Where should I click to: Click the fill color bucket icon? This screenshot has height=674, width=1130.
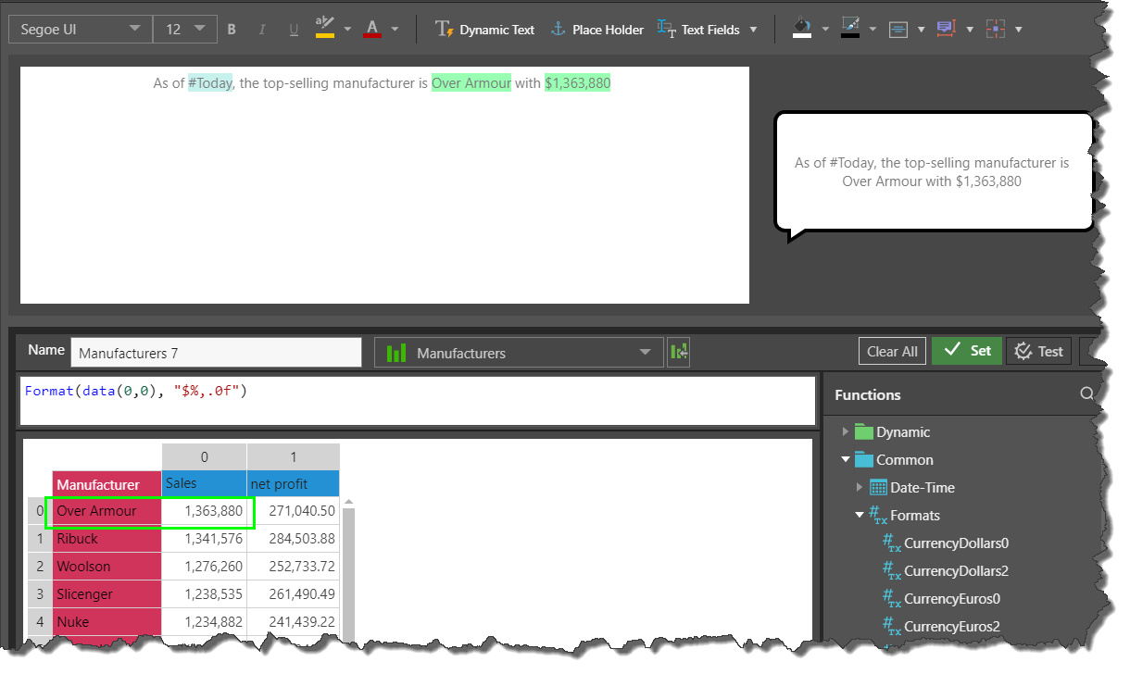coord(802,29)
